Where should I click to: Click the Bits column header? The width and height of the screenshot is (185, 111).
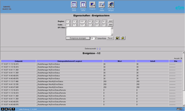point(175,61)
